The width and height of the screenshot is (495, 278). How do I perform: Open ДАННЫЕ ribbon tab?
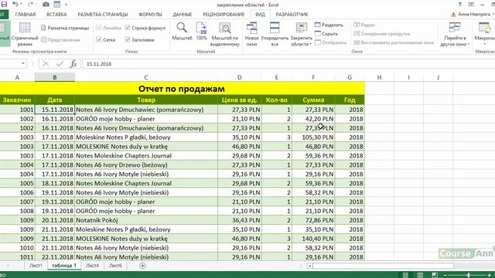183,15
